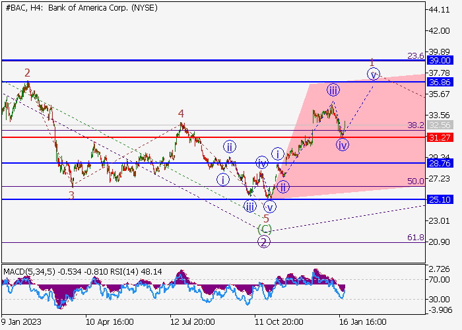Image resolution: width=462 pixels, height=330 pixels.
Task: Click the 20.90 price axis value
Action: pos(439,242)
